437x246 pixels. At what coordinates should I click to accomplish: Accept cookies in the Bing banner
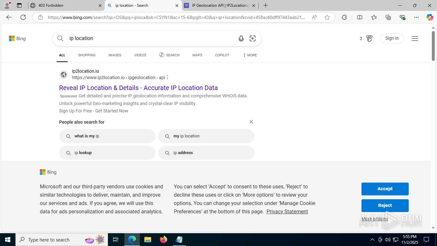(385, 189)
